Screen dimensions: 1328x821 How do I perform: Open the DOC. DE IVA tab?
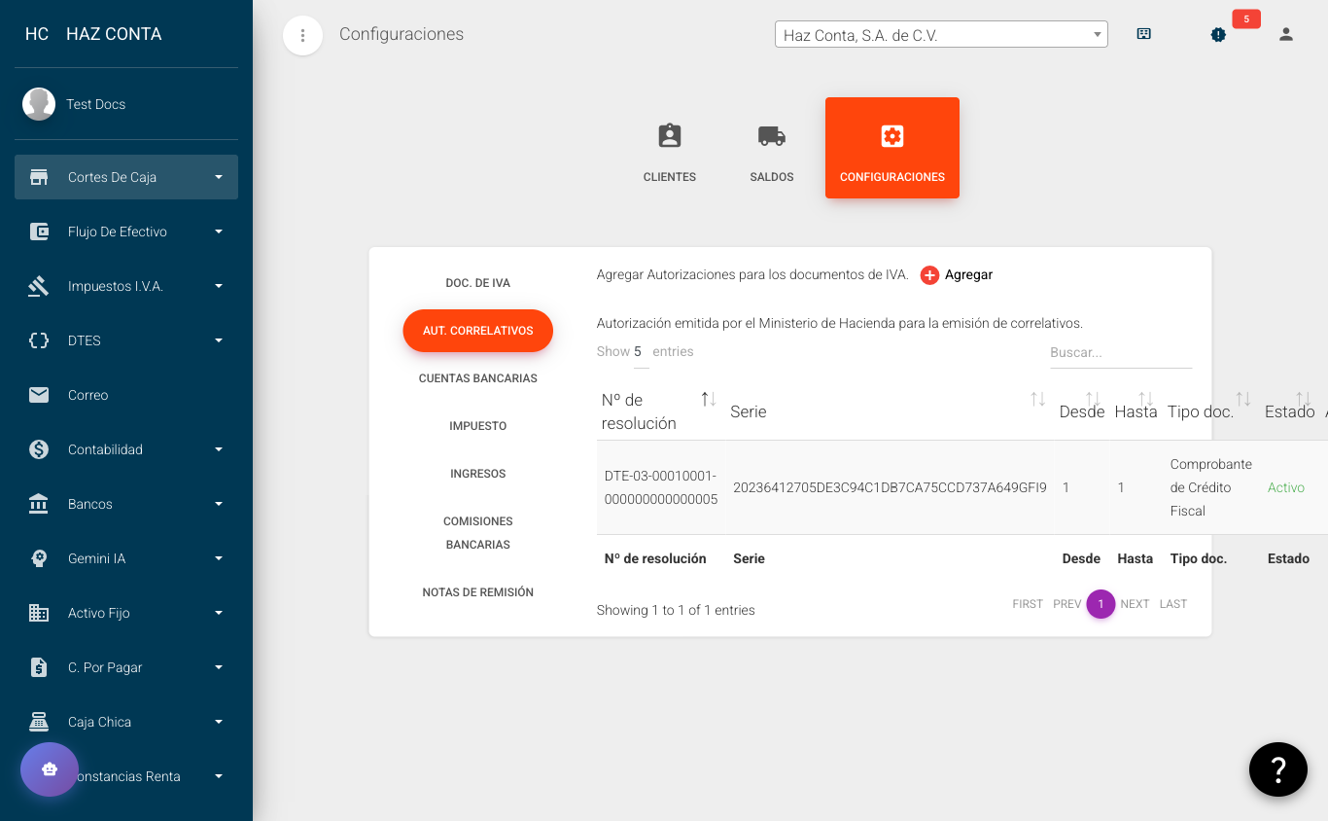477,283
